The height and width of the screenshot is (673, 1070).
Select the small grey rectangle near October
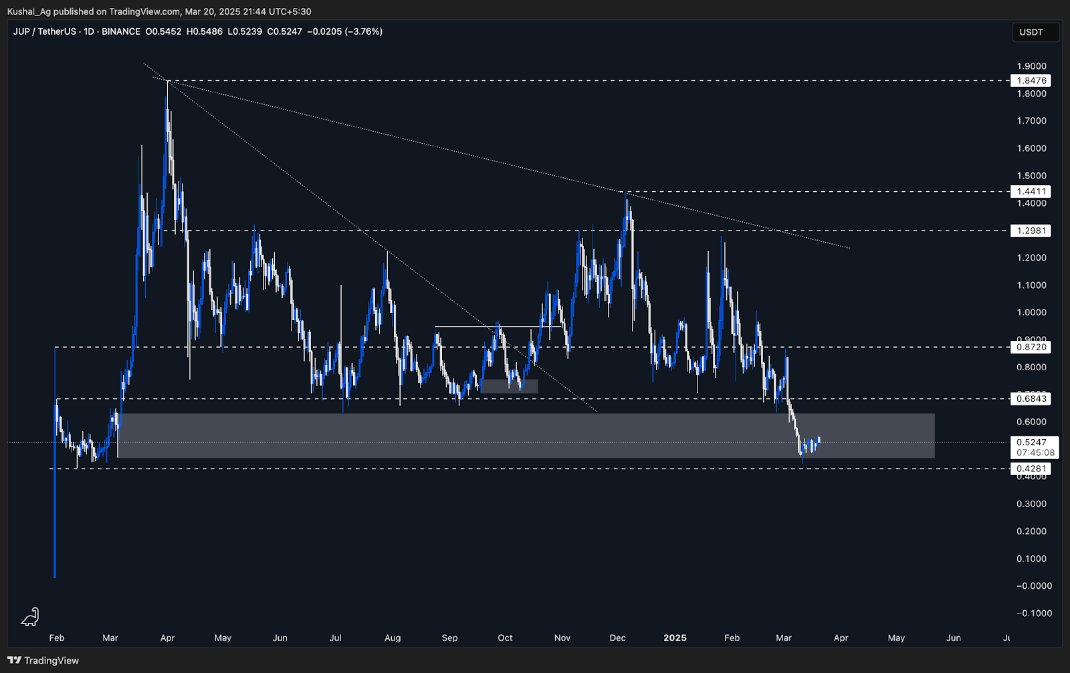click(509, 386)
